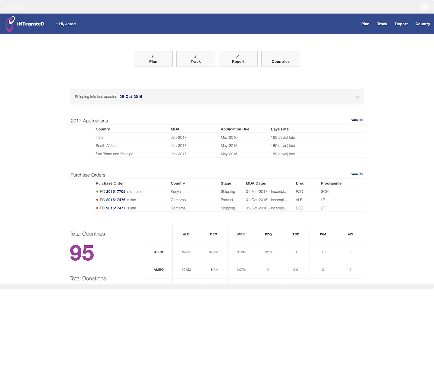This screenshot has width=434, height=378.
Task: View all 2017 Applications
Action: point(357,120)
